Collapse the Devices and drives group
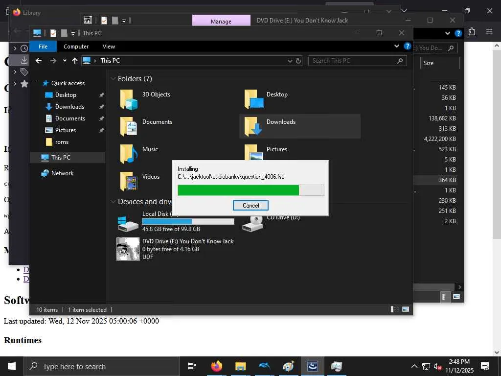 [x=113, y=201]
